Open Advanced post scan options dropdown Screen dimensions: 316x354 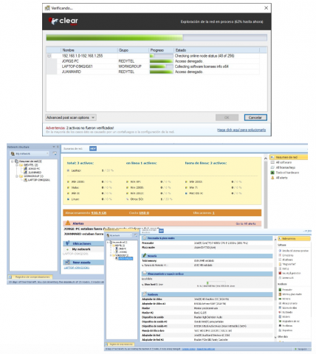click(x=71, y=117)
